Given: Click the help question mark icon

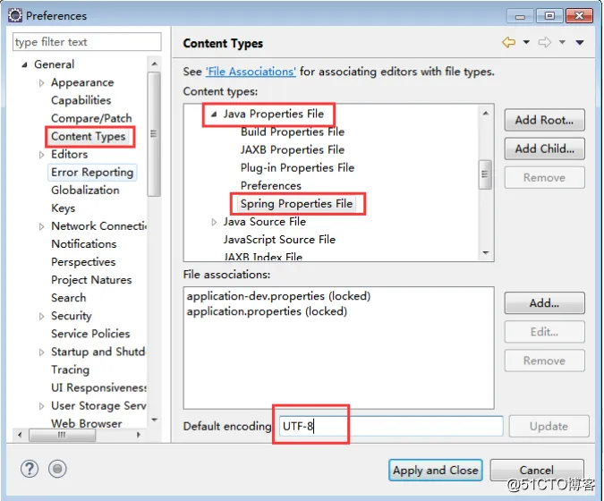Looking at the screenshot, I should point(30,469).
